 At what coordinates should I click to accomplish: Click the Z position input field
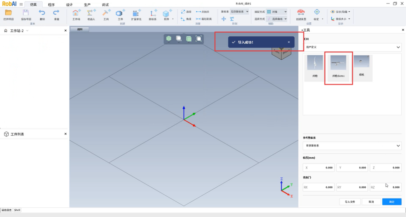(386, 168)
